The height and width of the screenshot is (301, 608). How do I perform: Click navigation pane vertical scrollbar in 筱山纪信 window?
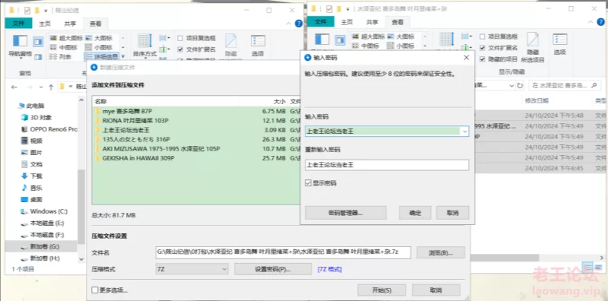tap(81, 207)
